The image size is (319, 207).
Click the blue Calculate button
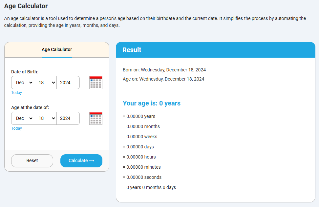[81, 161]
